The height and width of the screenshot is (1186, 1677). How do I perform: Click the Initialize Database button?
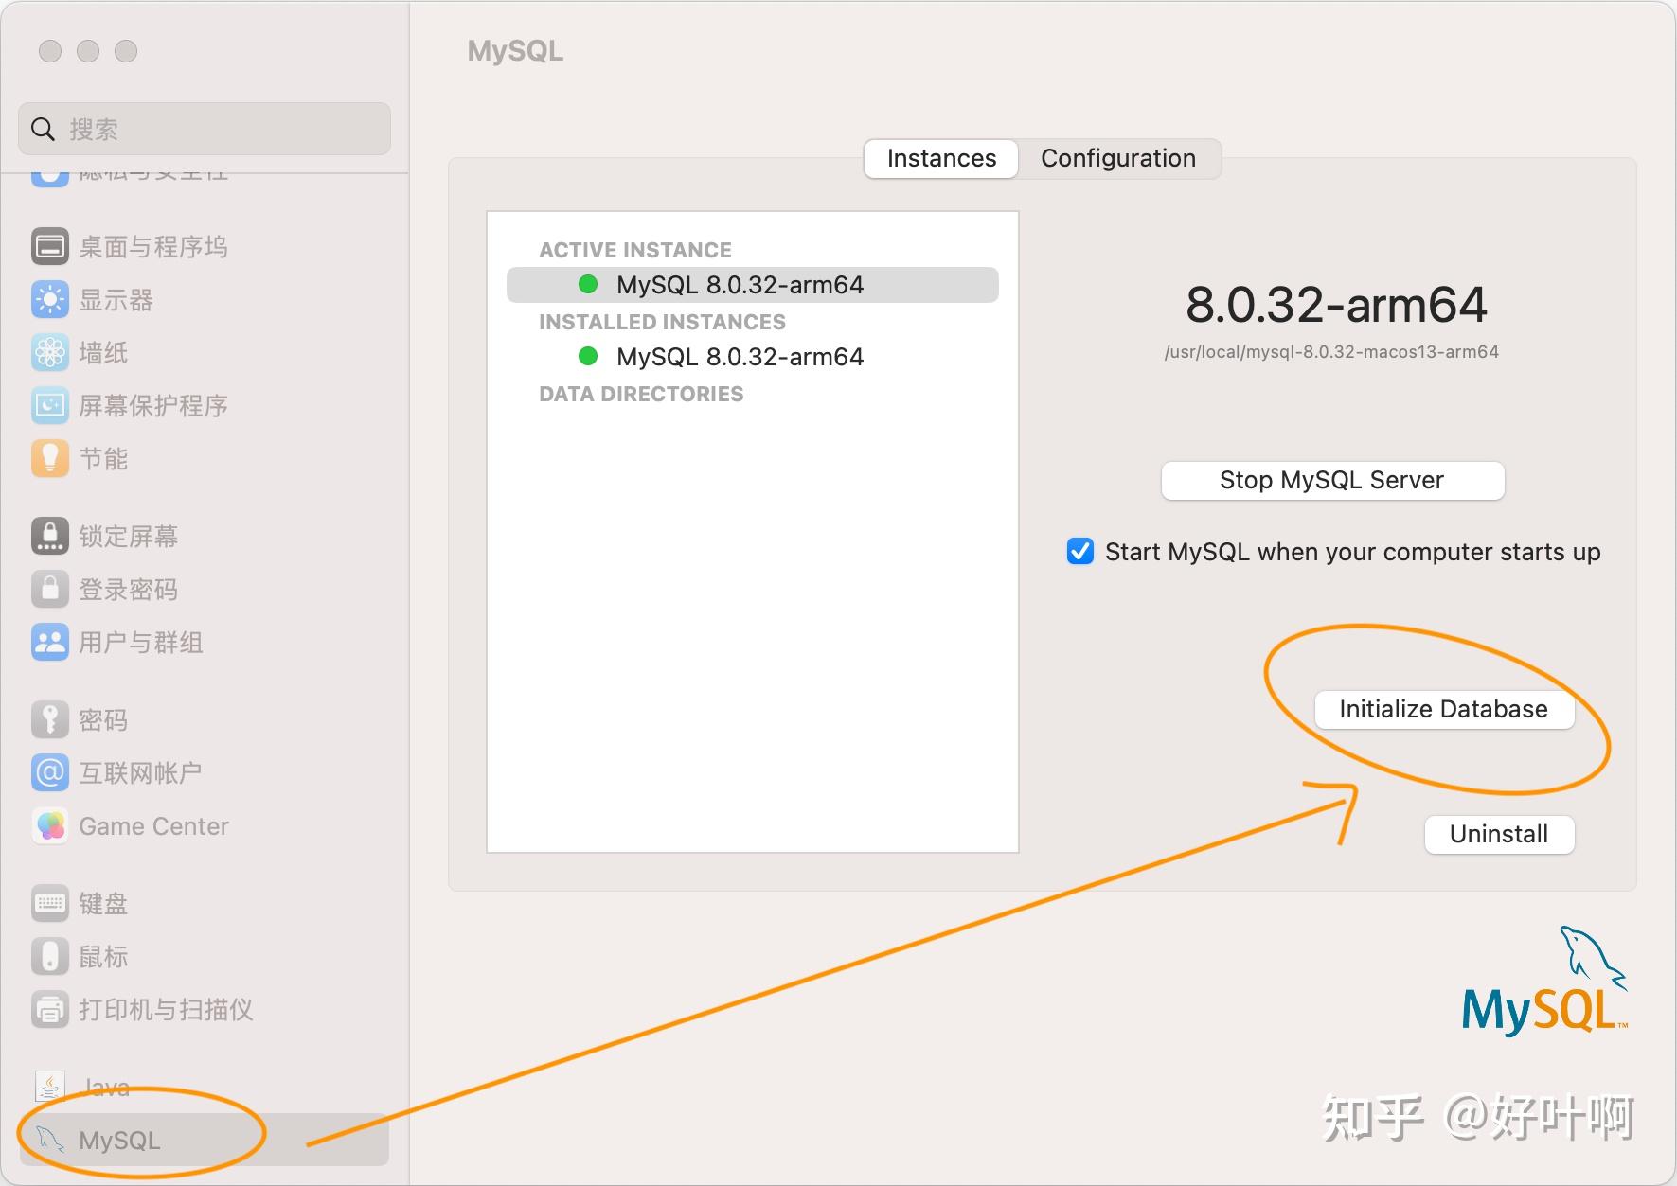[1442, 708]
